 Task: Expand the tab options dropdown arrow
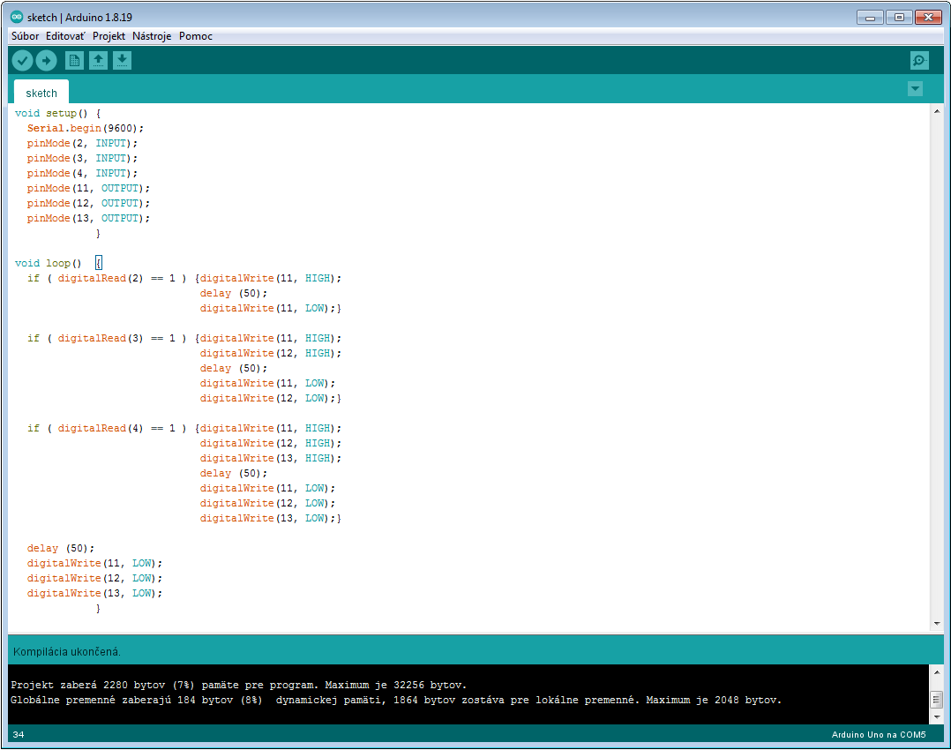click(915, 89)
